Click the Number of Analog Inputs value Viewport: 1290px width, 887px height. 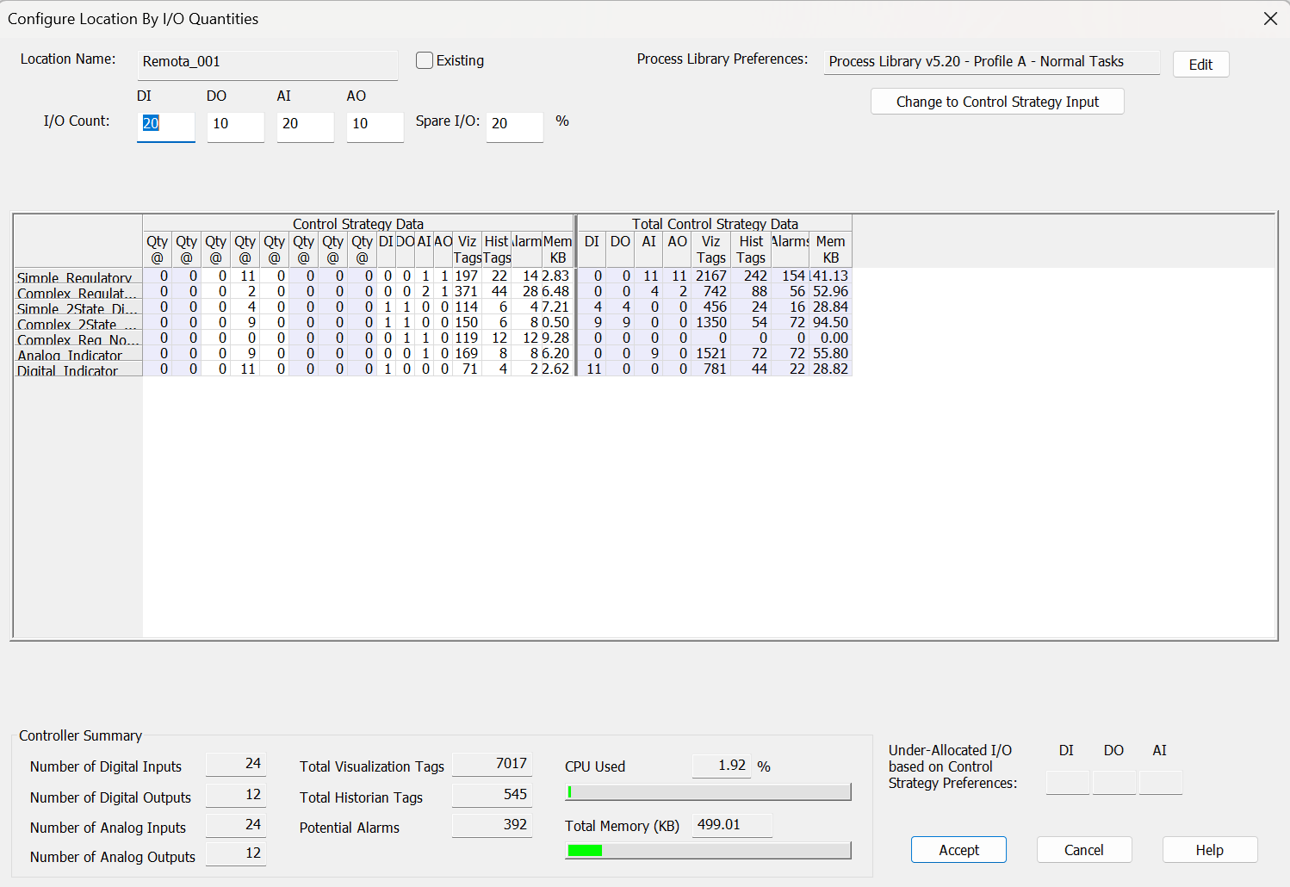(x=236, y=825)
